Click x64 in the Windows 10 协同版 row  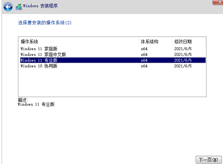(x=144, y=66)
